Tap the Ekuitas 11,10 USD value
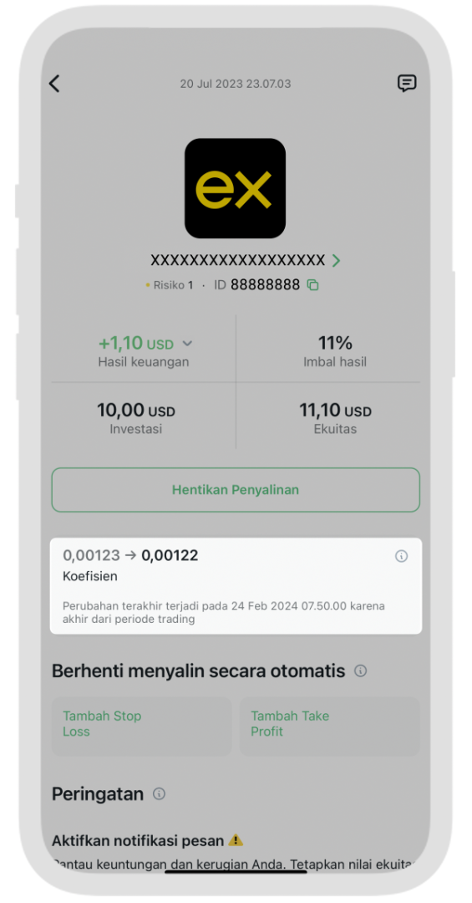Image resolution: width=472 pixels, height=903 pixels. click(x=335, y=411)
